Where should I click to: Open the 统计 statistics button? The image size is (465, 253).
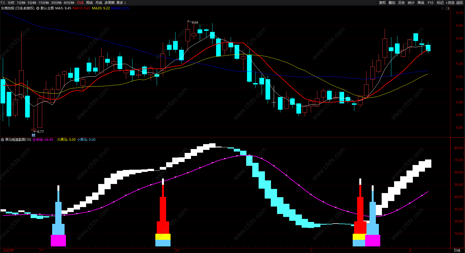[x=411, y=2]
